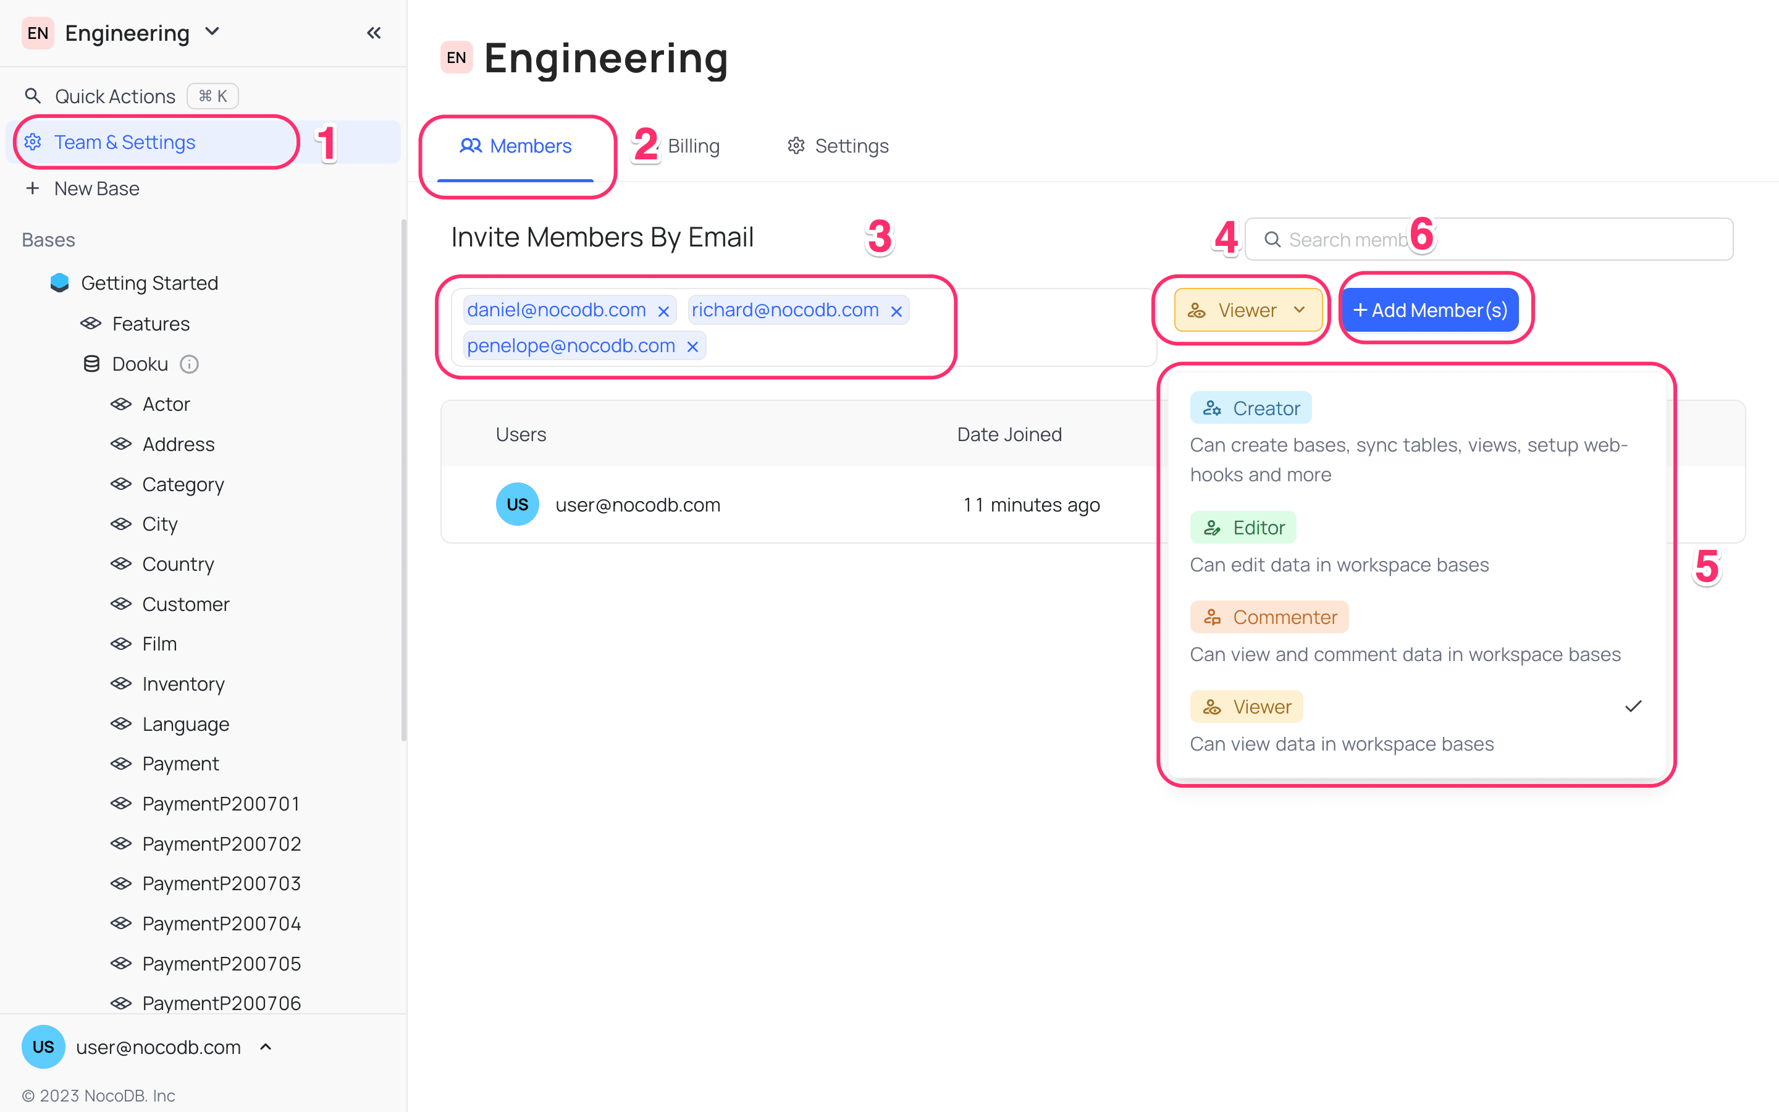This screenshot has width=1779, height=1112.
Task: Choose the Commenter role option
Action: click(x=1269, y=617)
